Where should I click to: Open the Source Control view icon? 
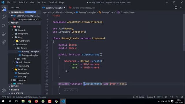tap(4, 25)
